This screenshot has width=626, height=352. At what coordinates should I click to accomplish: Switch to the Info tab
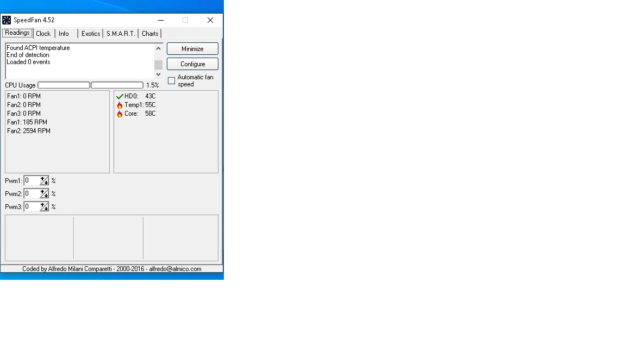tap(64, 34)
